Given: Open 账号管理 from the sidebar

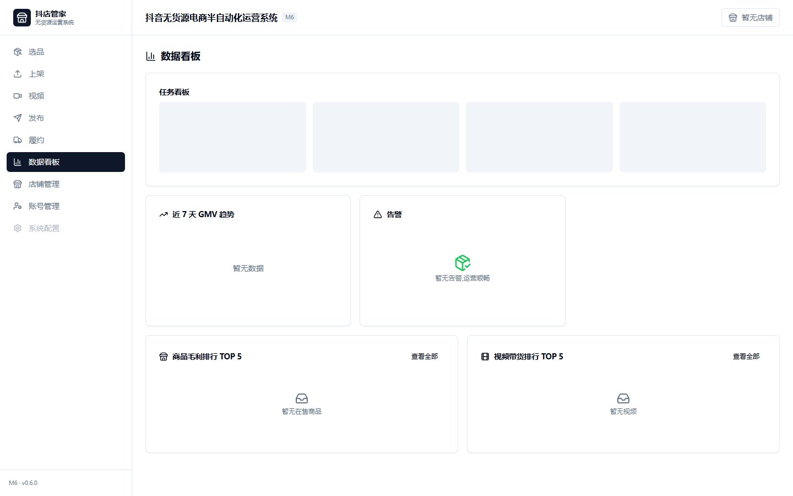Looking at the screenshot, I should 66,206.
